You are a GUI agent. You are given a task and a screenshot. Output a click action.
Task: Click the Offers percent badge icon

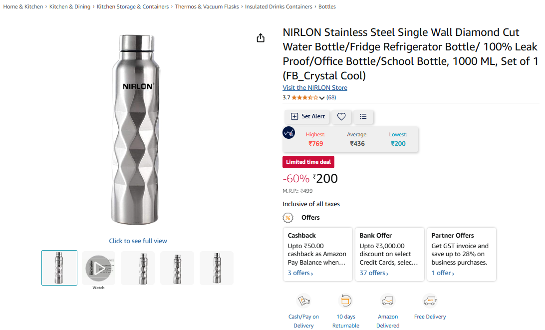coord(288,218)
